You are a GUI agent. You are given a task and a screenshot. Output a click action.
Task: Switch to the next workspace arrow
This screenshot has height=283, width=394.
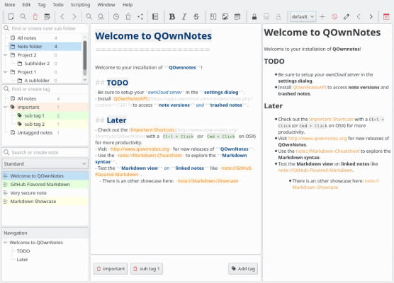tap(371, 17)
